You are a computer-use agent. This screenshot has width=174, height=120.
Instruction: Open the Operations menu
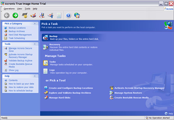9,9
